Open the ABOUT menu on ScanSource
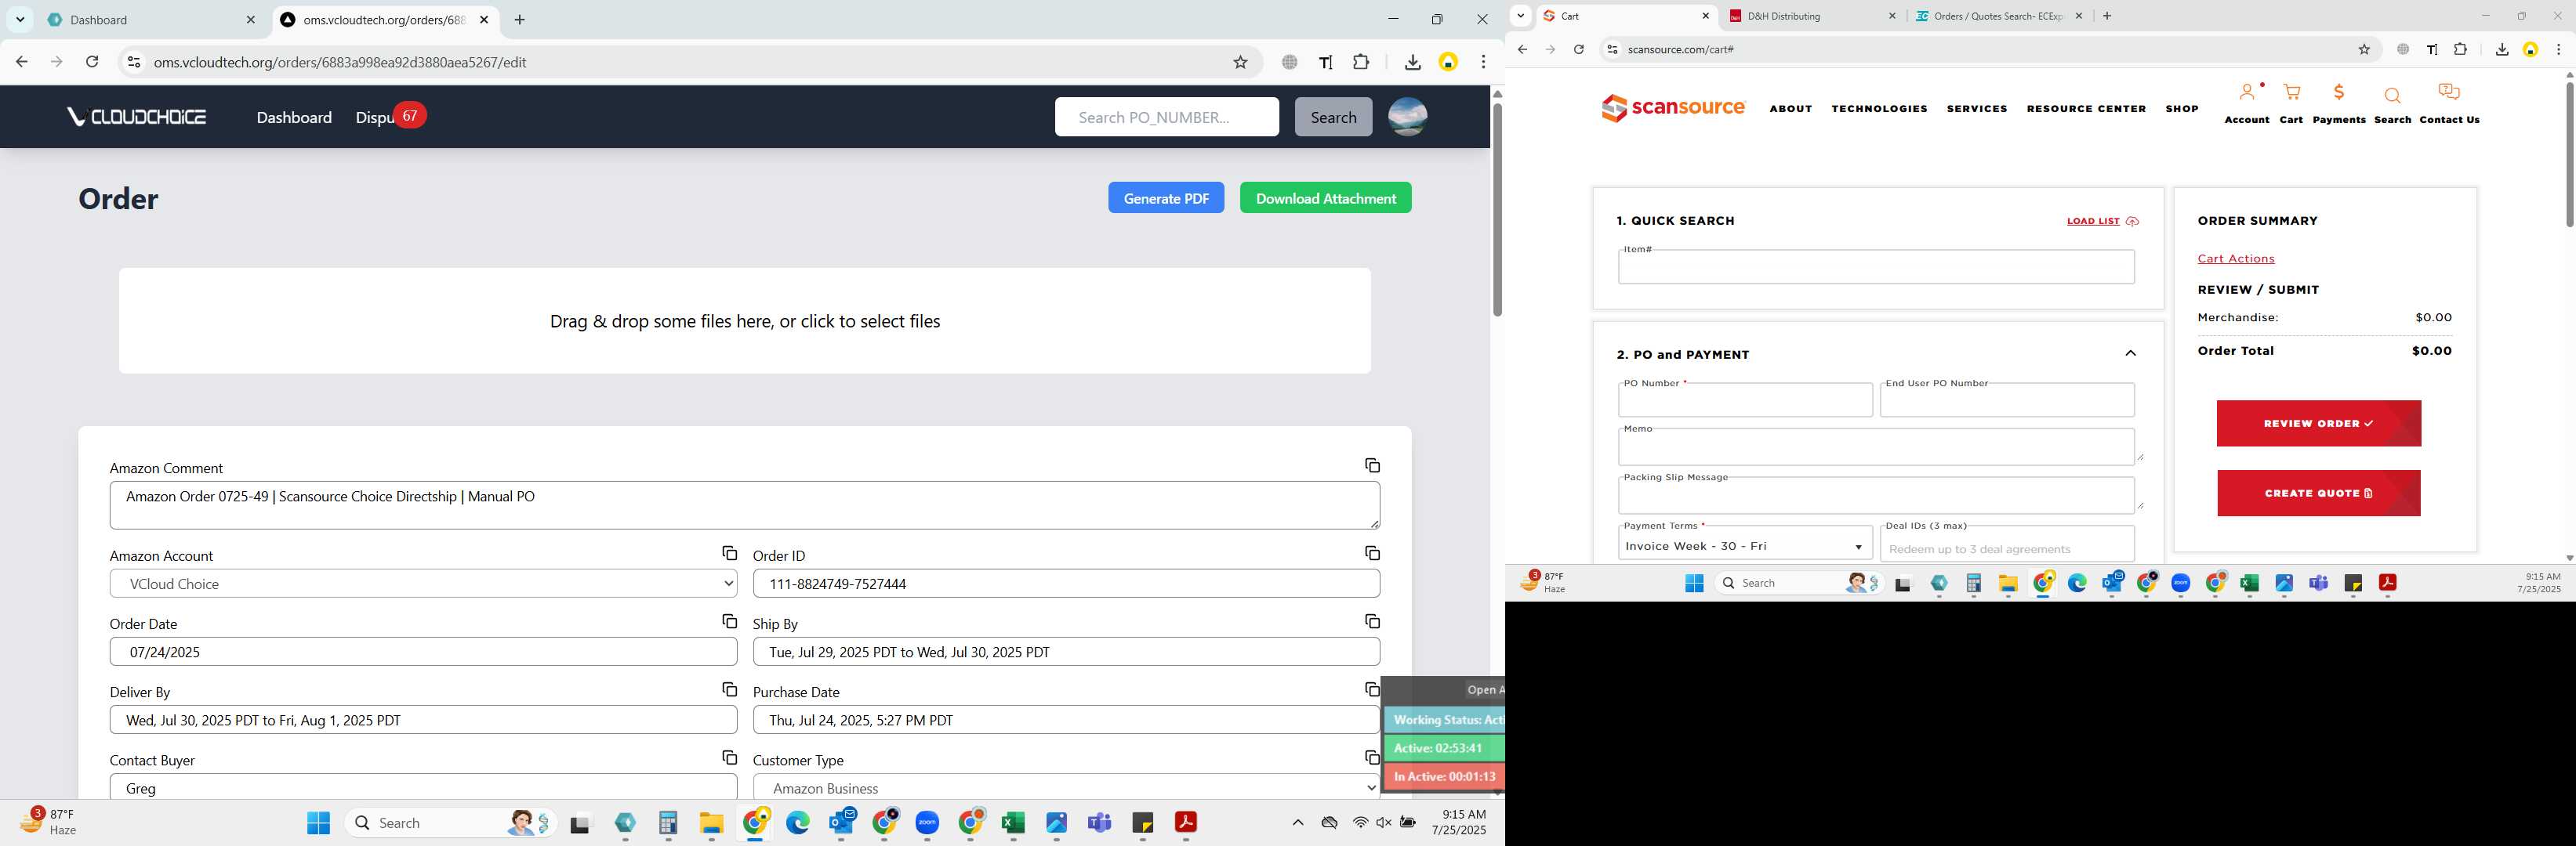 1790,109
